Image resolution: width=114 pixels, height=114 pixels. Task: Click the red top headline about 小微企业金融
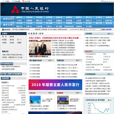55,38
